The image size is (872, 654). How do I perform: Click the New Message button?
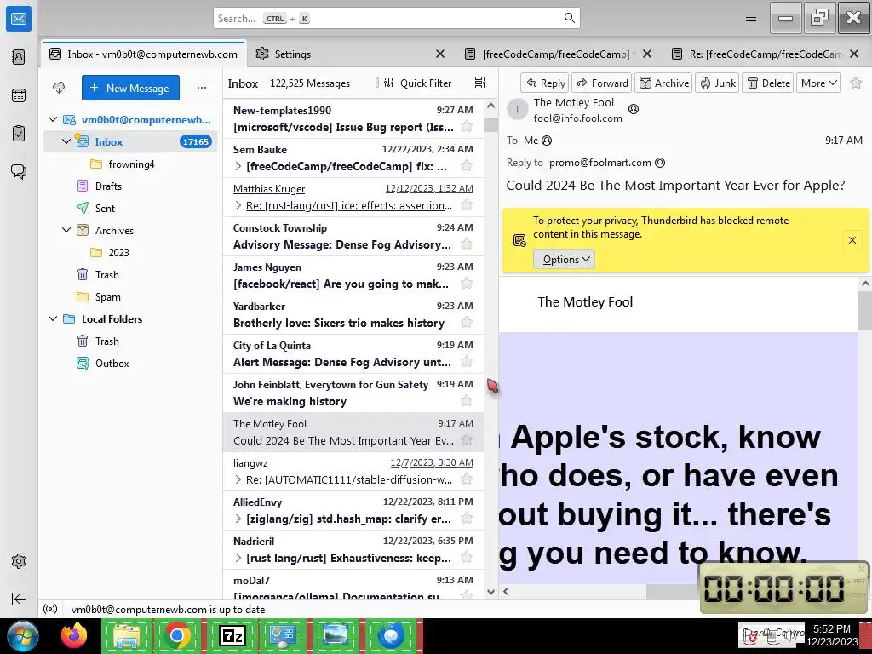coord(130,88)
